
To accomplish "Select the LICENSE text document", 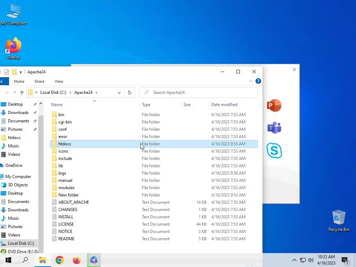I will (x=154, y=224).
